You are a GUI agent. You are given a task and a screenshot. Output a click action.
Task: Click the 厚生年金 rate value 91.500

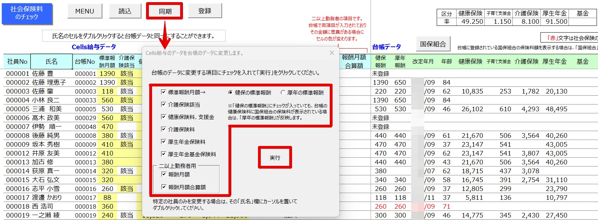coord(556,22)
